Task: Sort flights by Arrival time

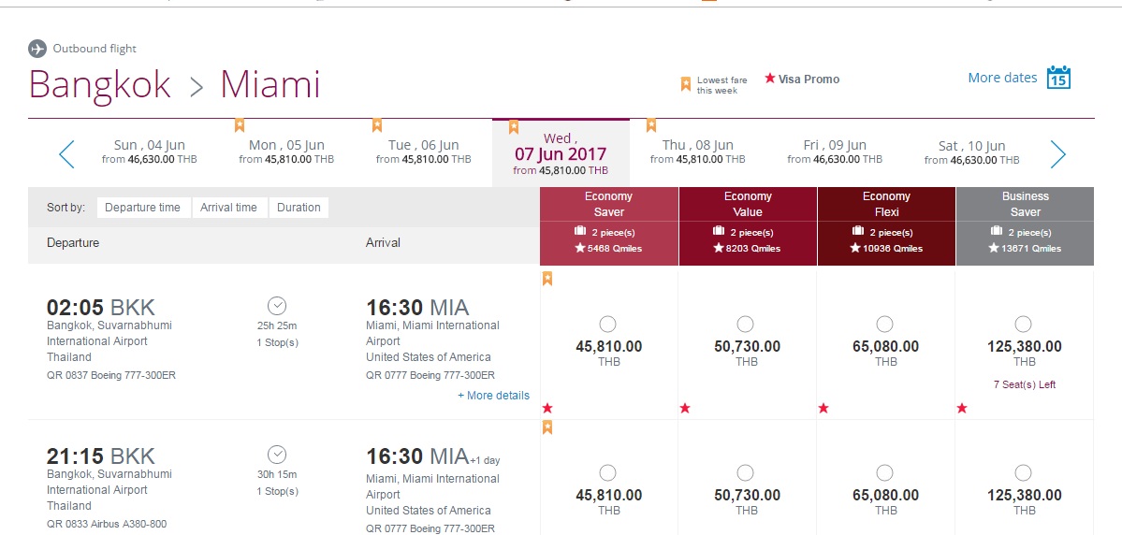Action: [228, 208]
